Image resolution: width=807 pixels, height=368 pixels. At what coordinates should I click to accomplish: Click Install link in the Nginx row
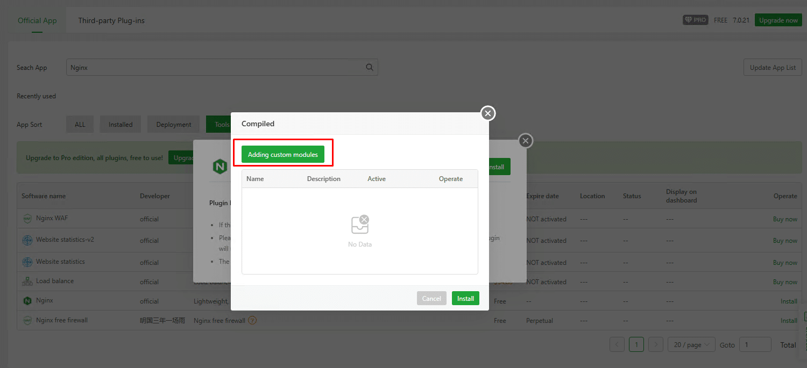(789, 301)
